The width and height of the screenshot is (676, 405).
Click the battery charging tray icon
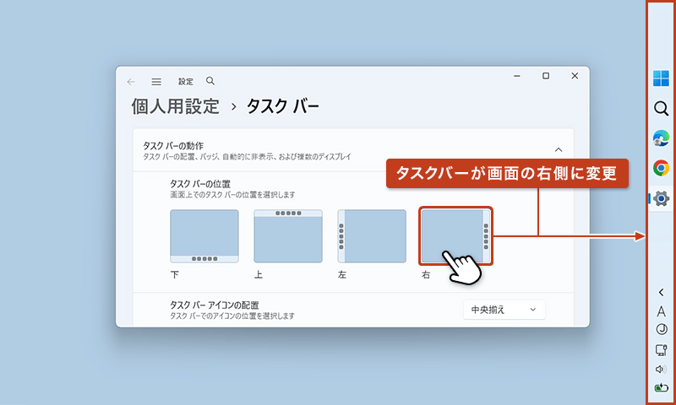tap(662, 388)
